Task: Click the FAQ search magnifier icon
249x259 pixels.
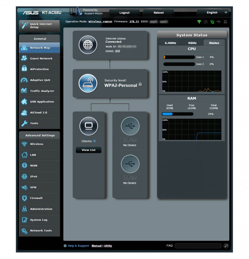Action: pos(226,246)
